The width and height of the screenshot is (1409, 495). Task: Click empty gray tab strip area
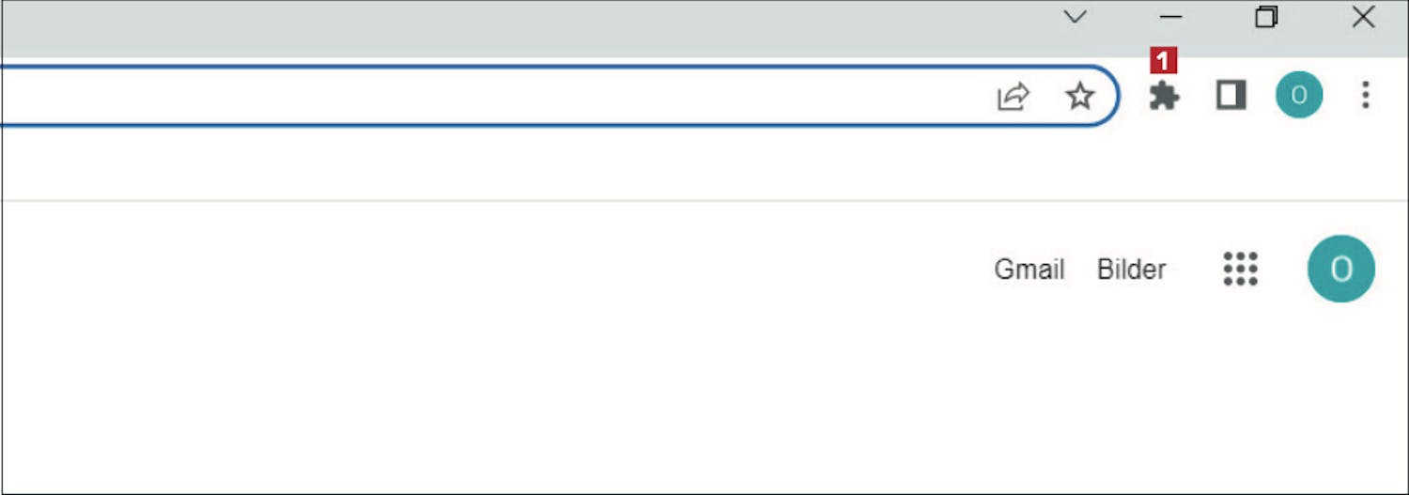564,28
